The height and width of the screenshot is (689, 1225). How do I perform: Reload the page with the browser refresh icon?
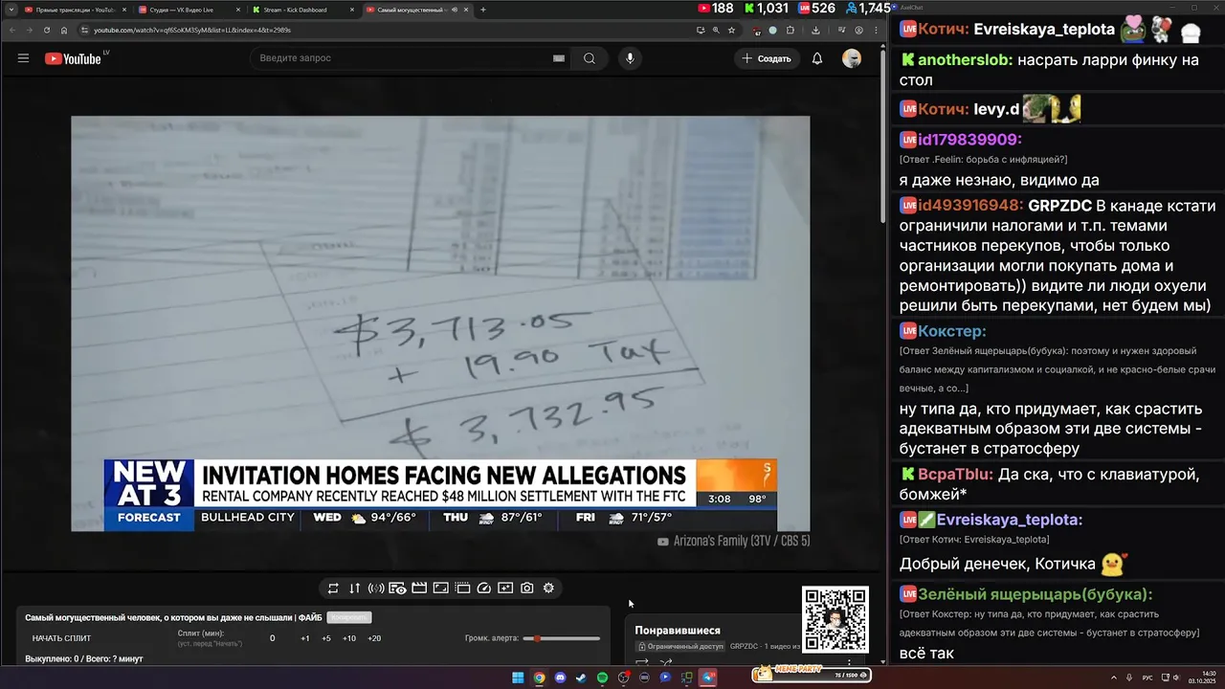(47, 30)
